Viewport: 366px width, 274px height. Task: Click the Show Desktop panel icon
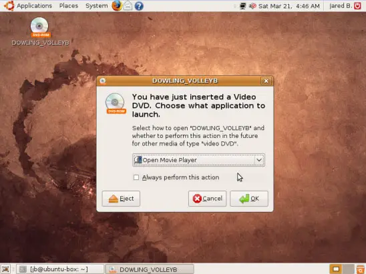(5, 269)
